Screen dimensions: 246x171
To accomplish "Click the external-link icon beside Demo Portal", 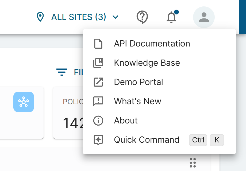I will coord(98,82).
